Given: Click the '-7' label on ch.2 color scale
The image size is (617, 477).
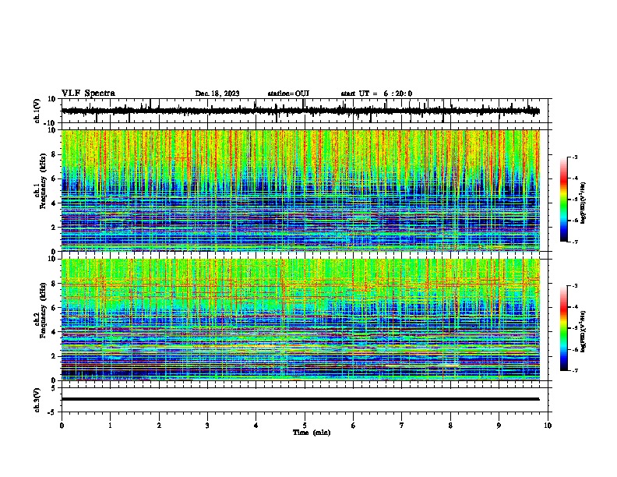Looking at the screenshot, I should tap(574, 371).
